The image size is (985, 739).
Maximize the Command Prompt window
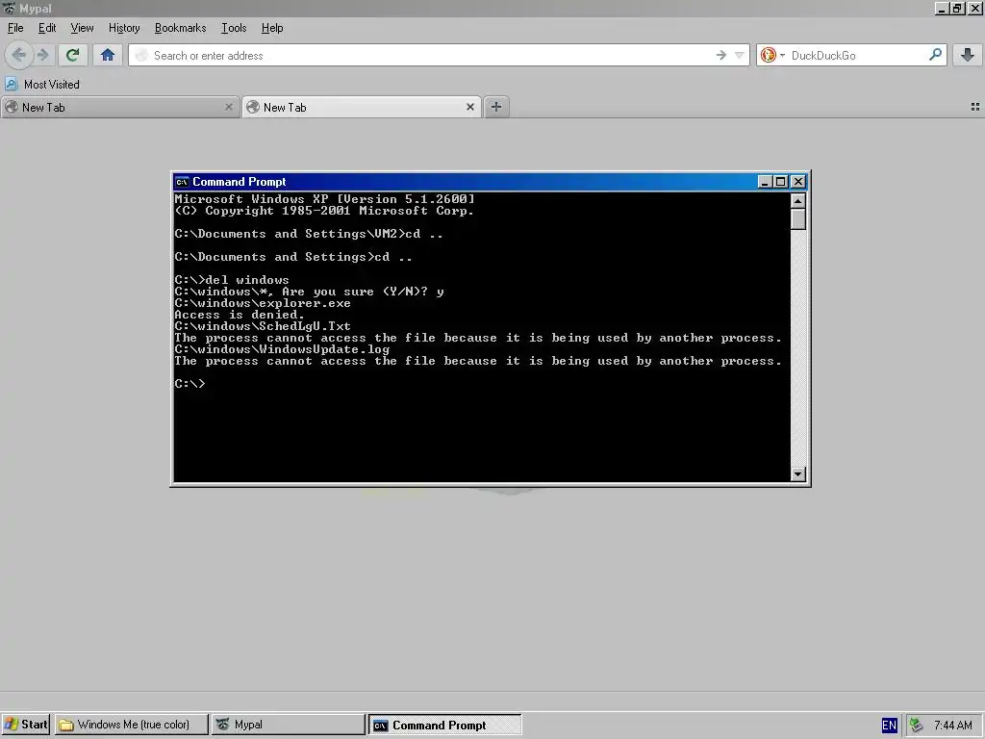(780, 182)
